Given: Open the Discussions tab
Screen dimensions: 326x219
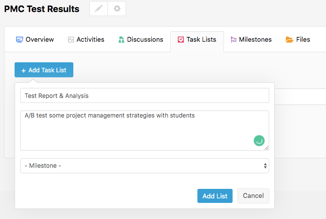Looking at the screenshot, I should [141, 40].
